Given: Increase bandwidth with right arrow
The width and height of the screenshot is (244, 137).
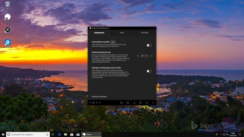Looking at the screenshot, I should point(152,56).
